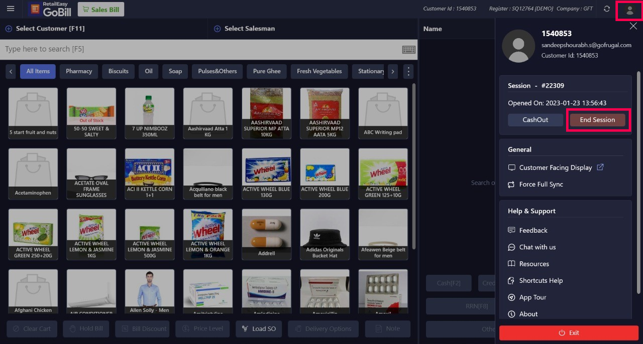Screen dimensions: 643x344
Task: Add Acetaminophen item
Action: [33, 174]
